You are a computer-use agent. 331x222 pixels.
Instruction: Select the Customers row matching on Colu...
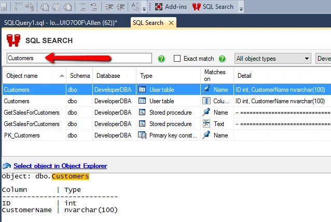click(x=167, y=101)
